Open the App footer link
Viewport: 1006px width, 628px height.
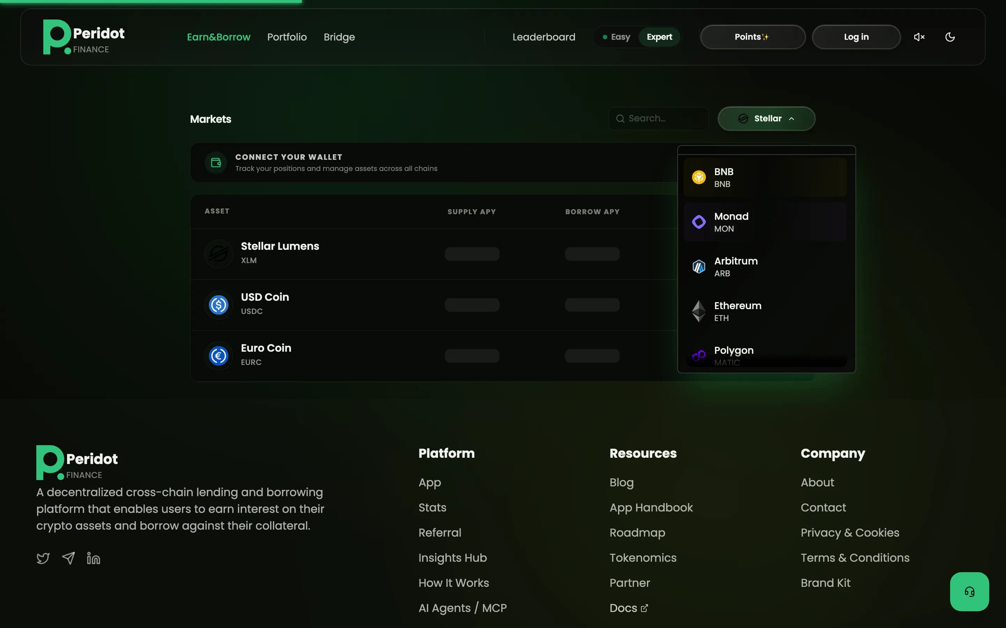tap(429, 483)
